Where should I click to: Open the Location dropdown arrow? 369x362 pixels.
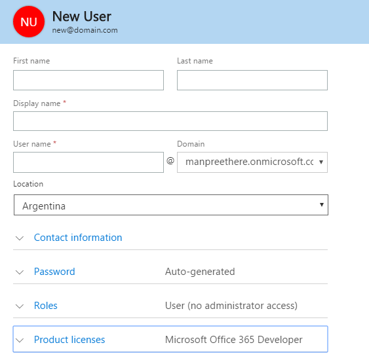tap(321, 204)
